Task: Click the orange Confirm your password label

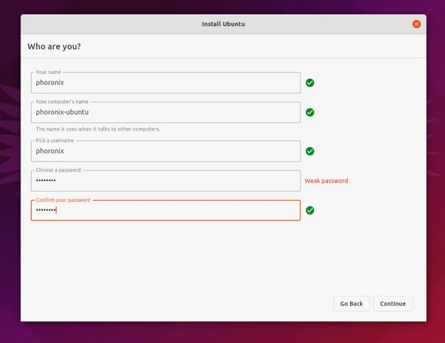Action: pyautogui.click(x=63, y=200)
